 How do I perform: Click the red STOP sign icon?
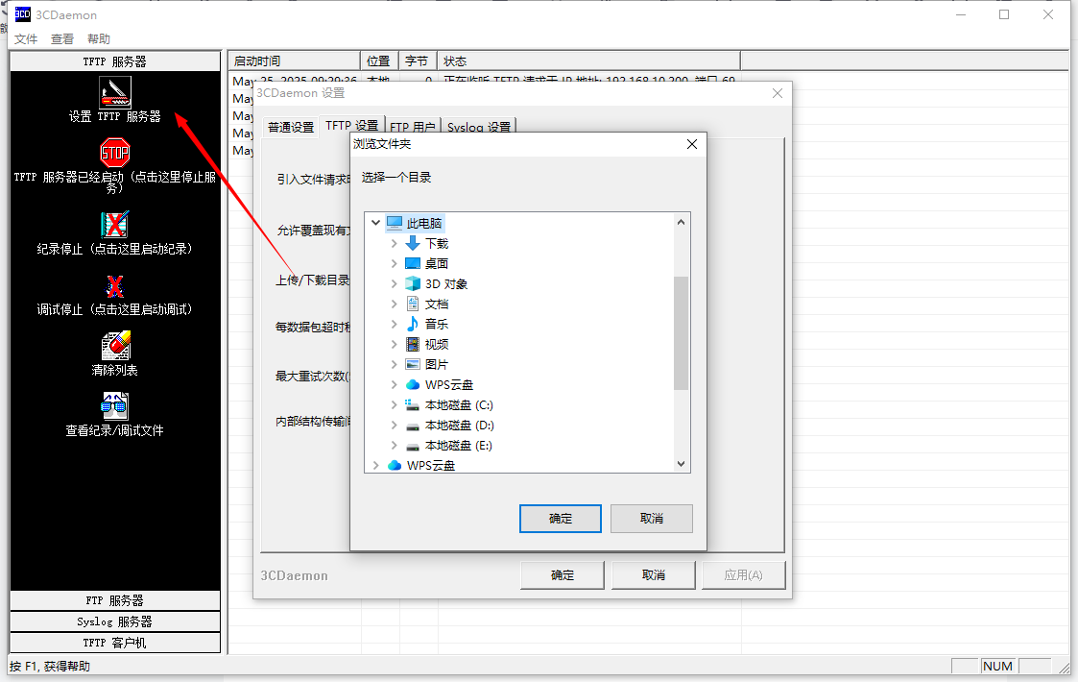115,152
